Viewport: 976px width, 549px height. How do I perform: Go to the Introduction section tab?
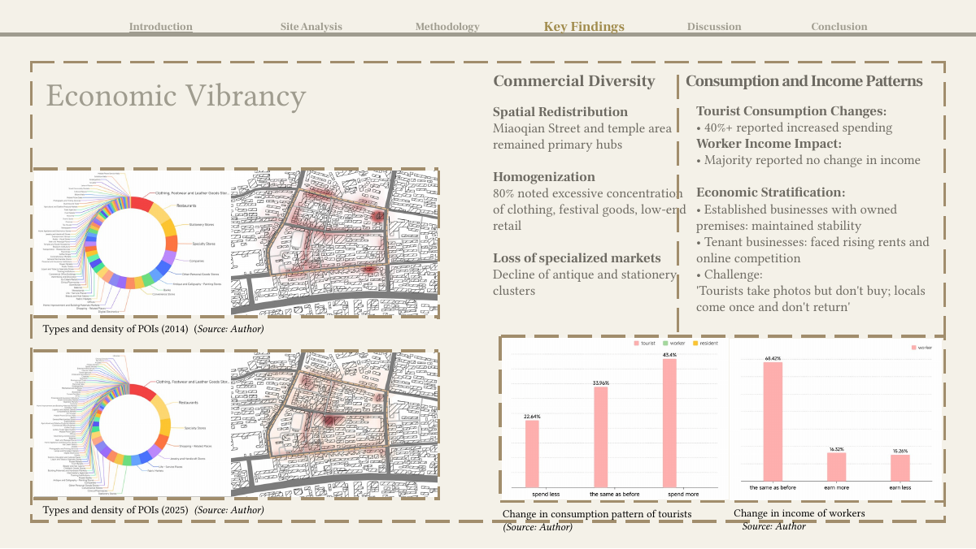161,27
